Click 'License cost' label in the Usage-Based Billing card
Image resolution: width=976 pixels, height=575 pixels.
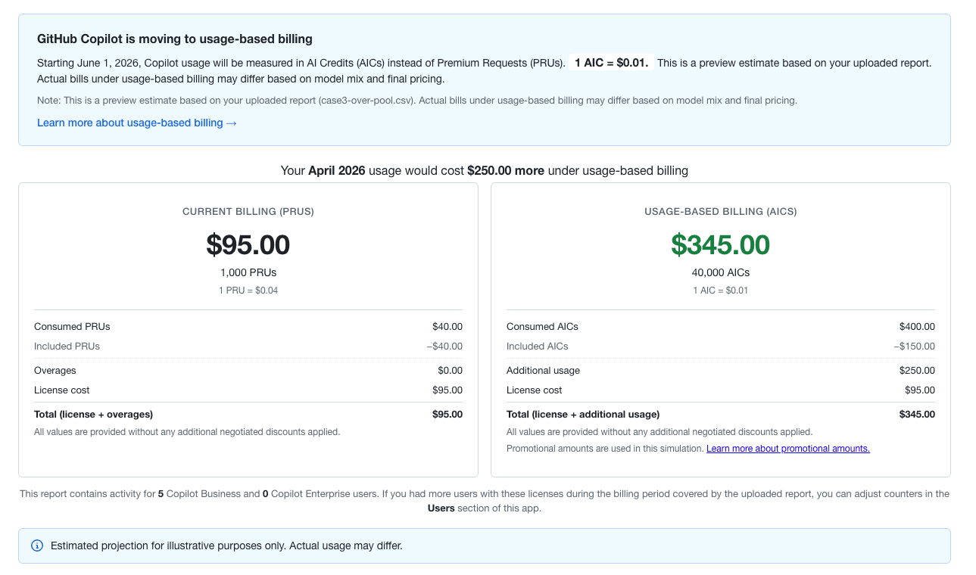click(535, 390)
